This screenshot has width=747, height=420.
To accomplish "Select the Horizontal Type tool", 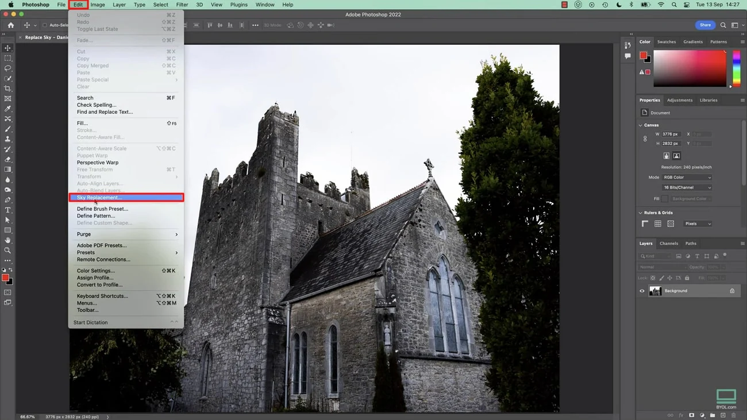I will pyautogui.click(x=7, y=210).
